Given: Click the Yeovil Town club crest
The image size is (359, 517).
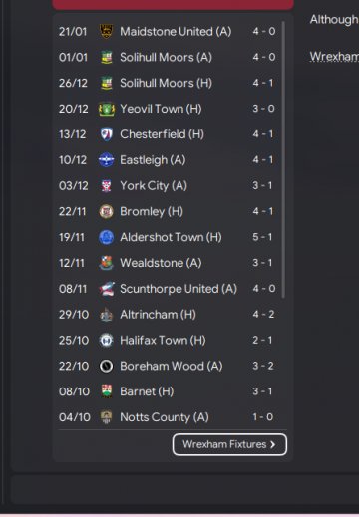Looking at the screenshot, I should (107, 109).
